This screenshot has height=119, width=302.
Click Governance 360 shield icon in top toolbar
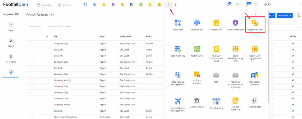tap(113, 5)
